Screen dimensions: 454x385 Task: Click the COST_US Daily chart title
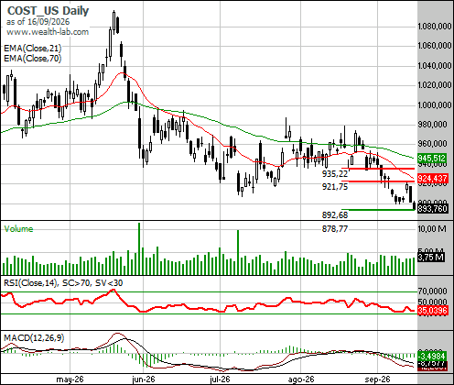[x=49, y=11]
